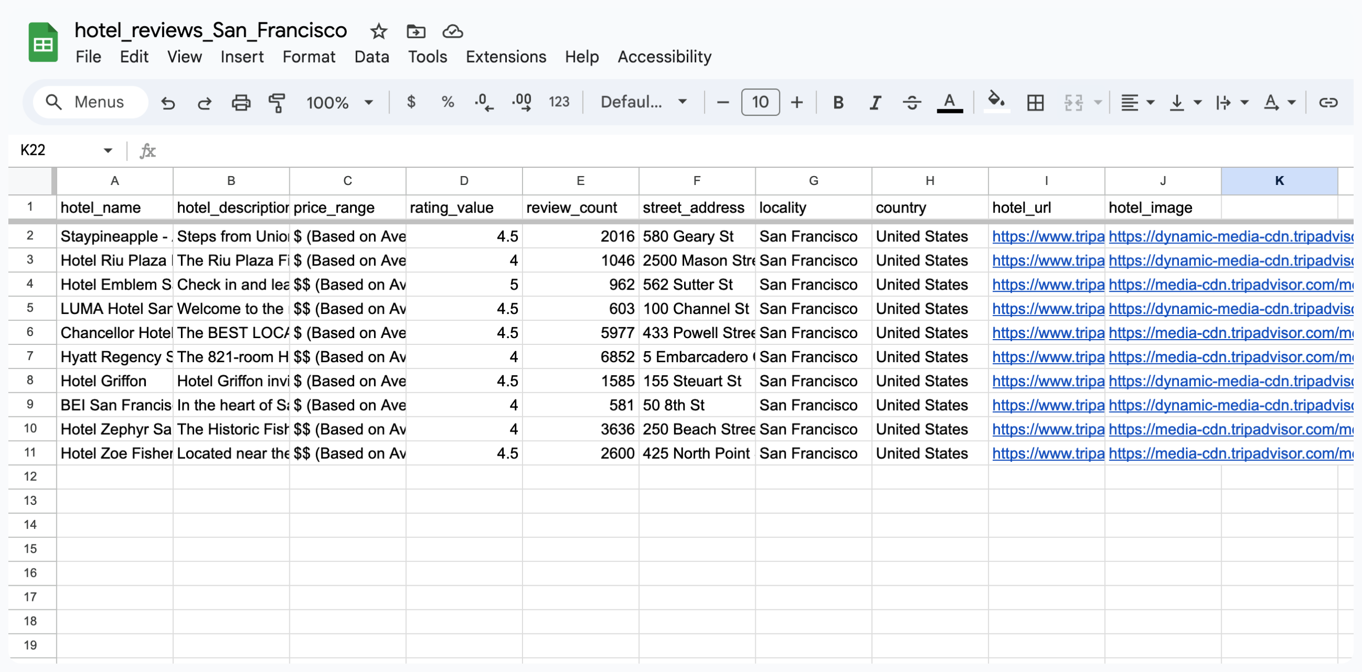The width and height of the screenshot is (1362, 672).
Task: Open the Hotel Griffon hotel_url link
Action: 1048,381
